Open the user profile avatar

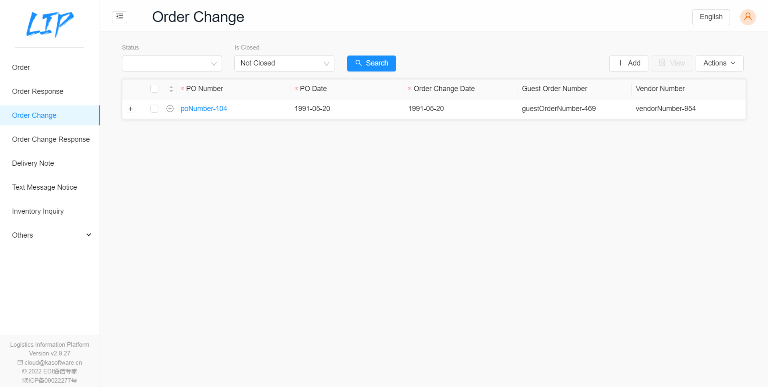[748, 17]
